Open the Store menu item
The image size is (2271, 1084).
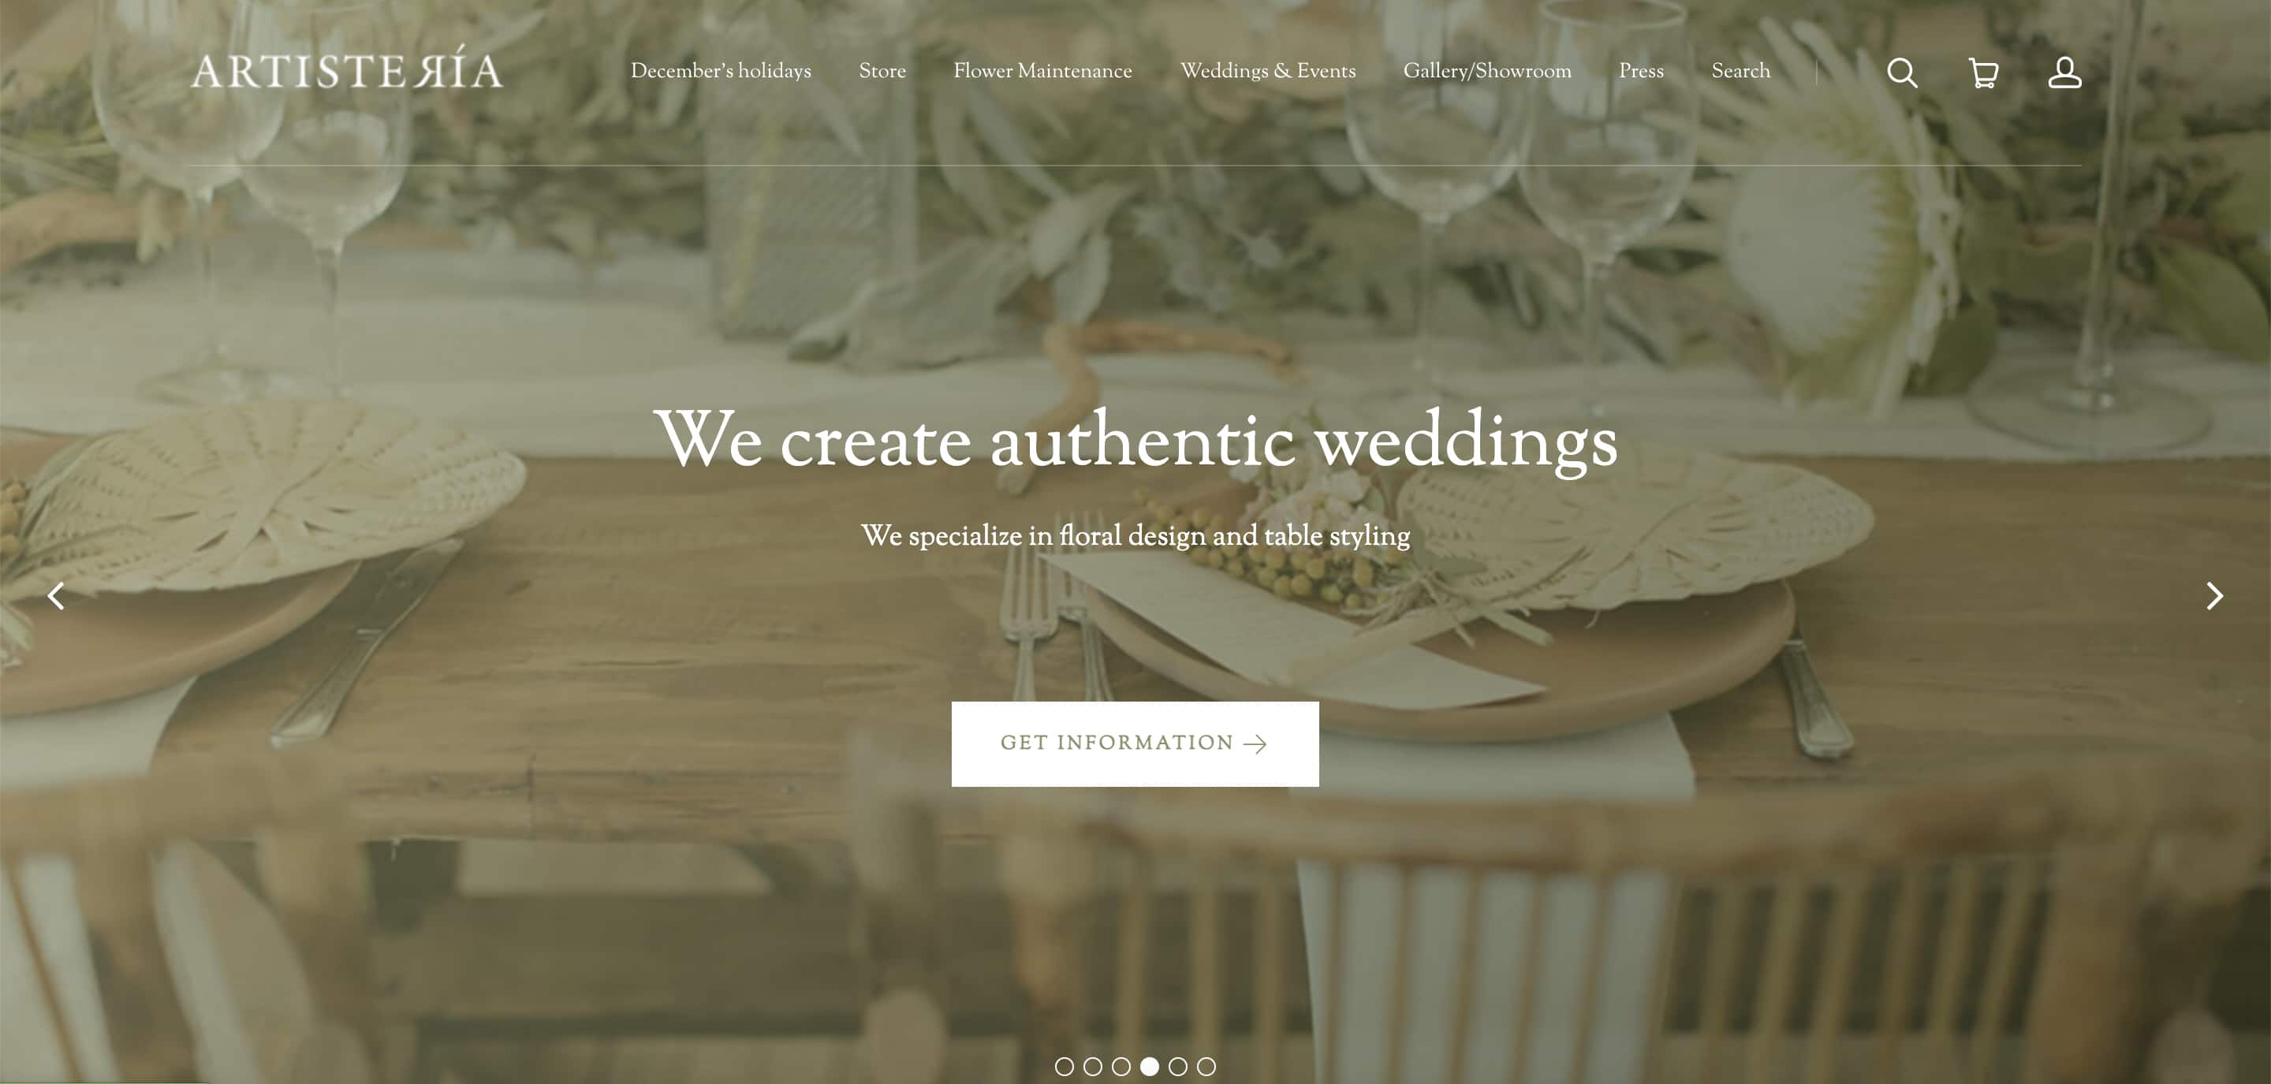pos(882,70)
